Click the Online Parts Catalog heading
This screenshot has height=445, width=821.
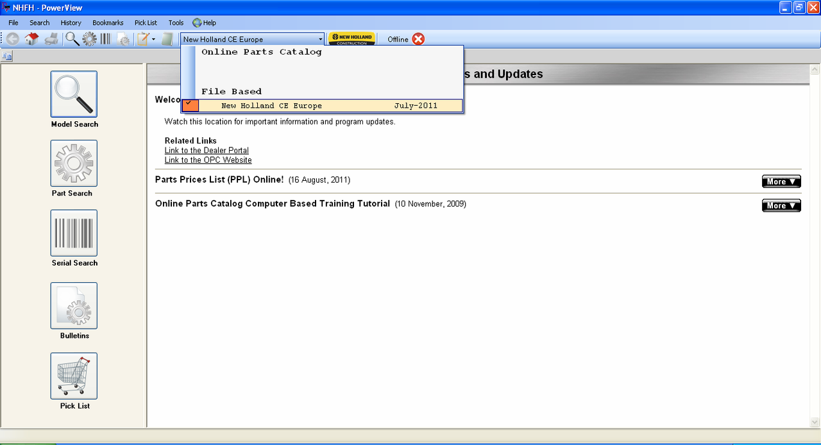262,52
